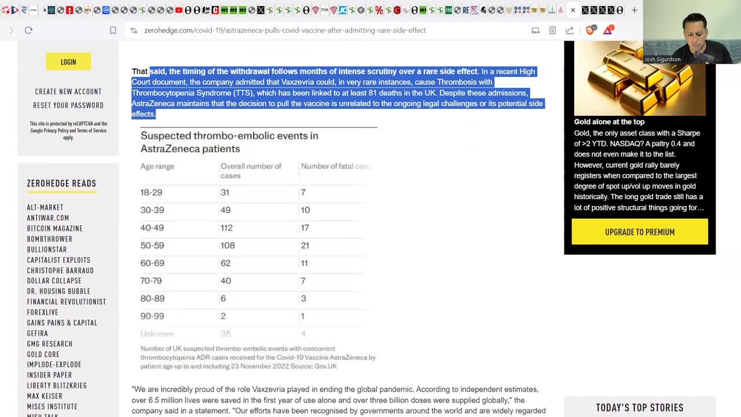The width and height of the screenshot is (741, 417).
Task: Click the Josh Sigurdson webcam overlay
Action: pyautogui.click(x=692, y=32)
